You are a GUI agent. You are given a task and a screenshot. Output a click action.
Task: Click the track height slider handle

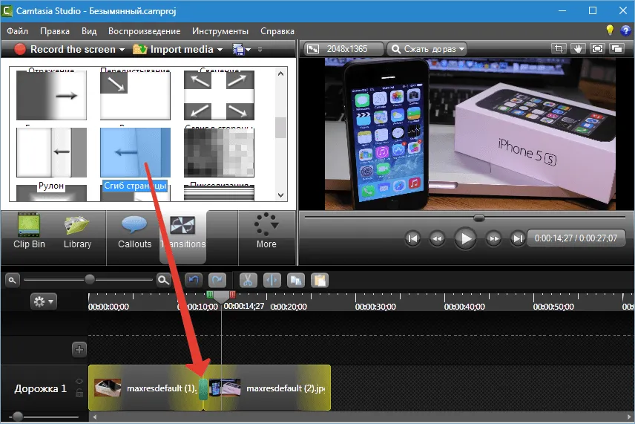(x=17, y=417)
